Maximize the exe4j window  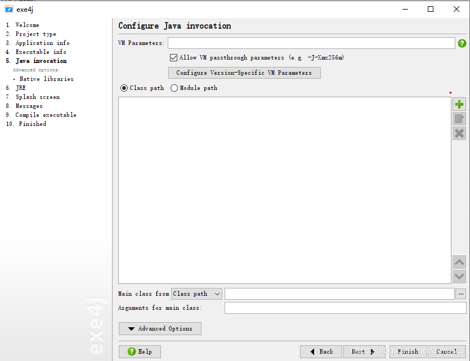click(x=431, y=10)
